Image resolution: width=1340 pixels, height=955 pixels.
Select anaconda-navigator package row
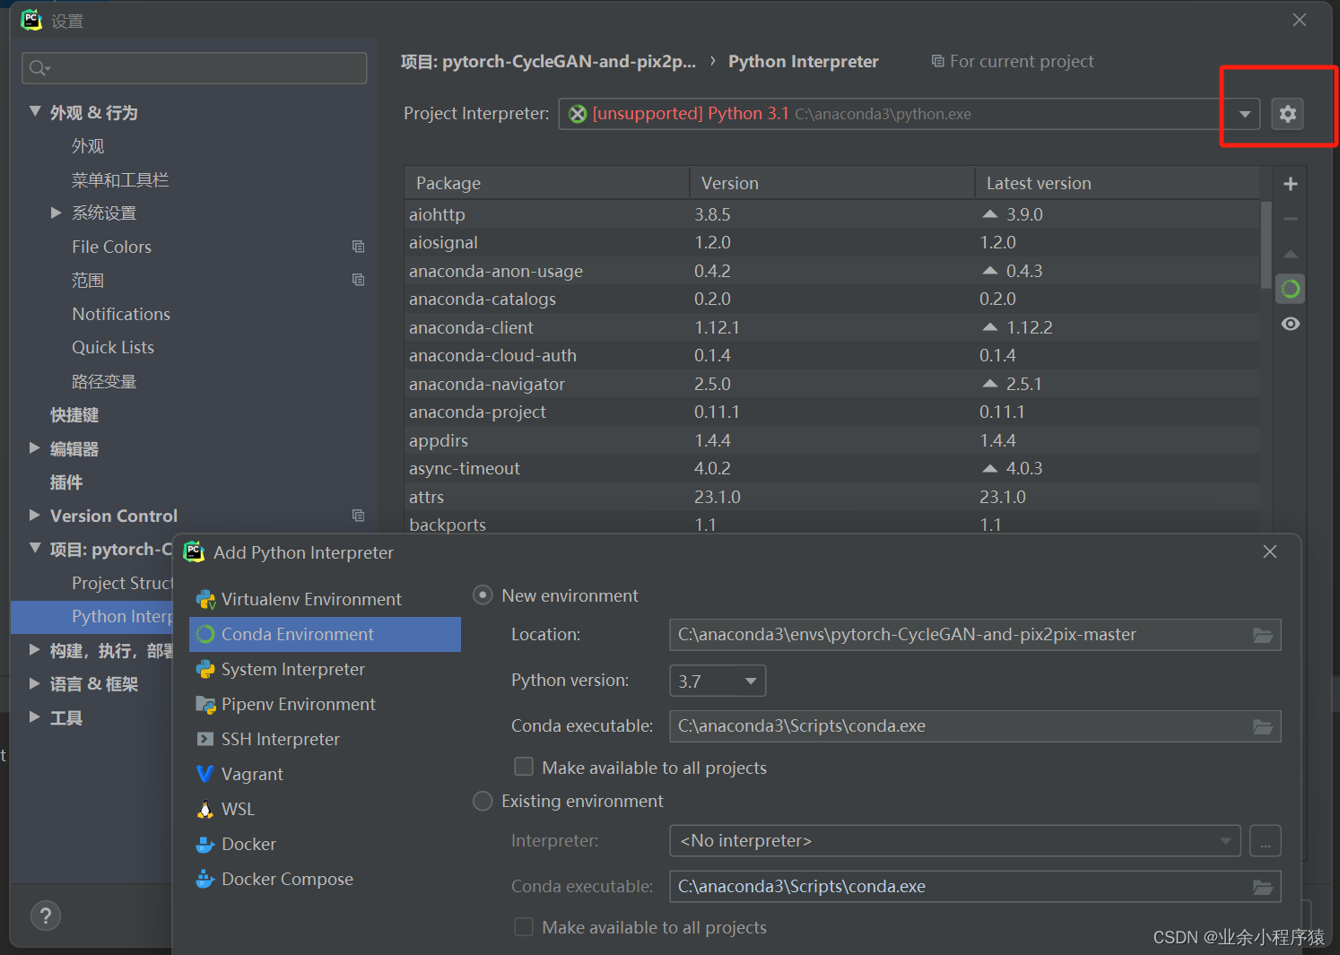click(832, 384)
